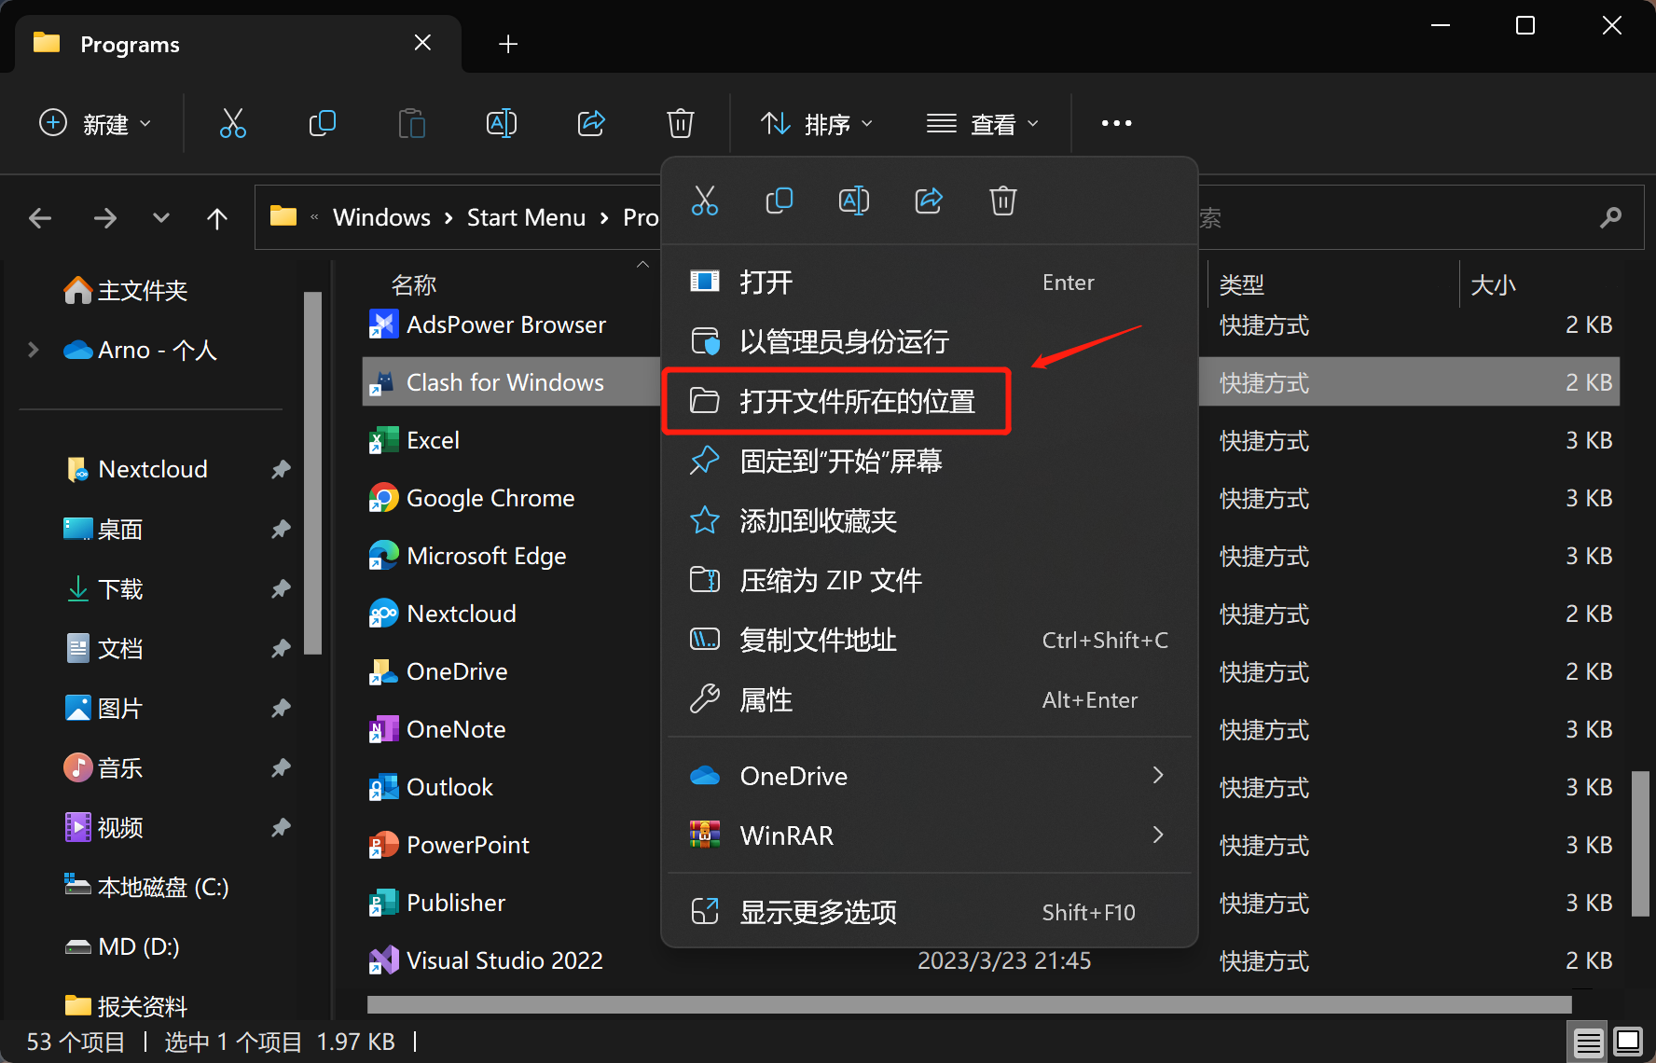Open 属性 from the context menu
The width and height of the screenshot is (1656, 1063).
(929, 699)
